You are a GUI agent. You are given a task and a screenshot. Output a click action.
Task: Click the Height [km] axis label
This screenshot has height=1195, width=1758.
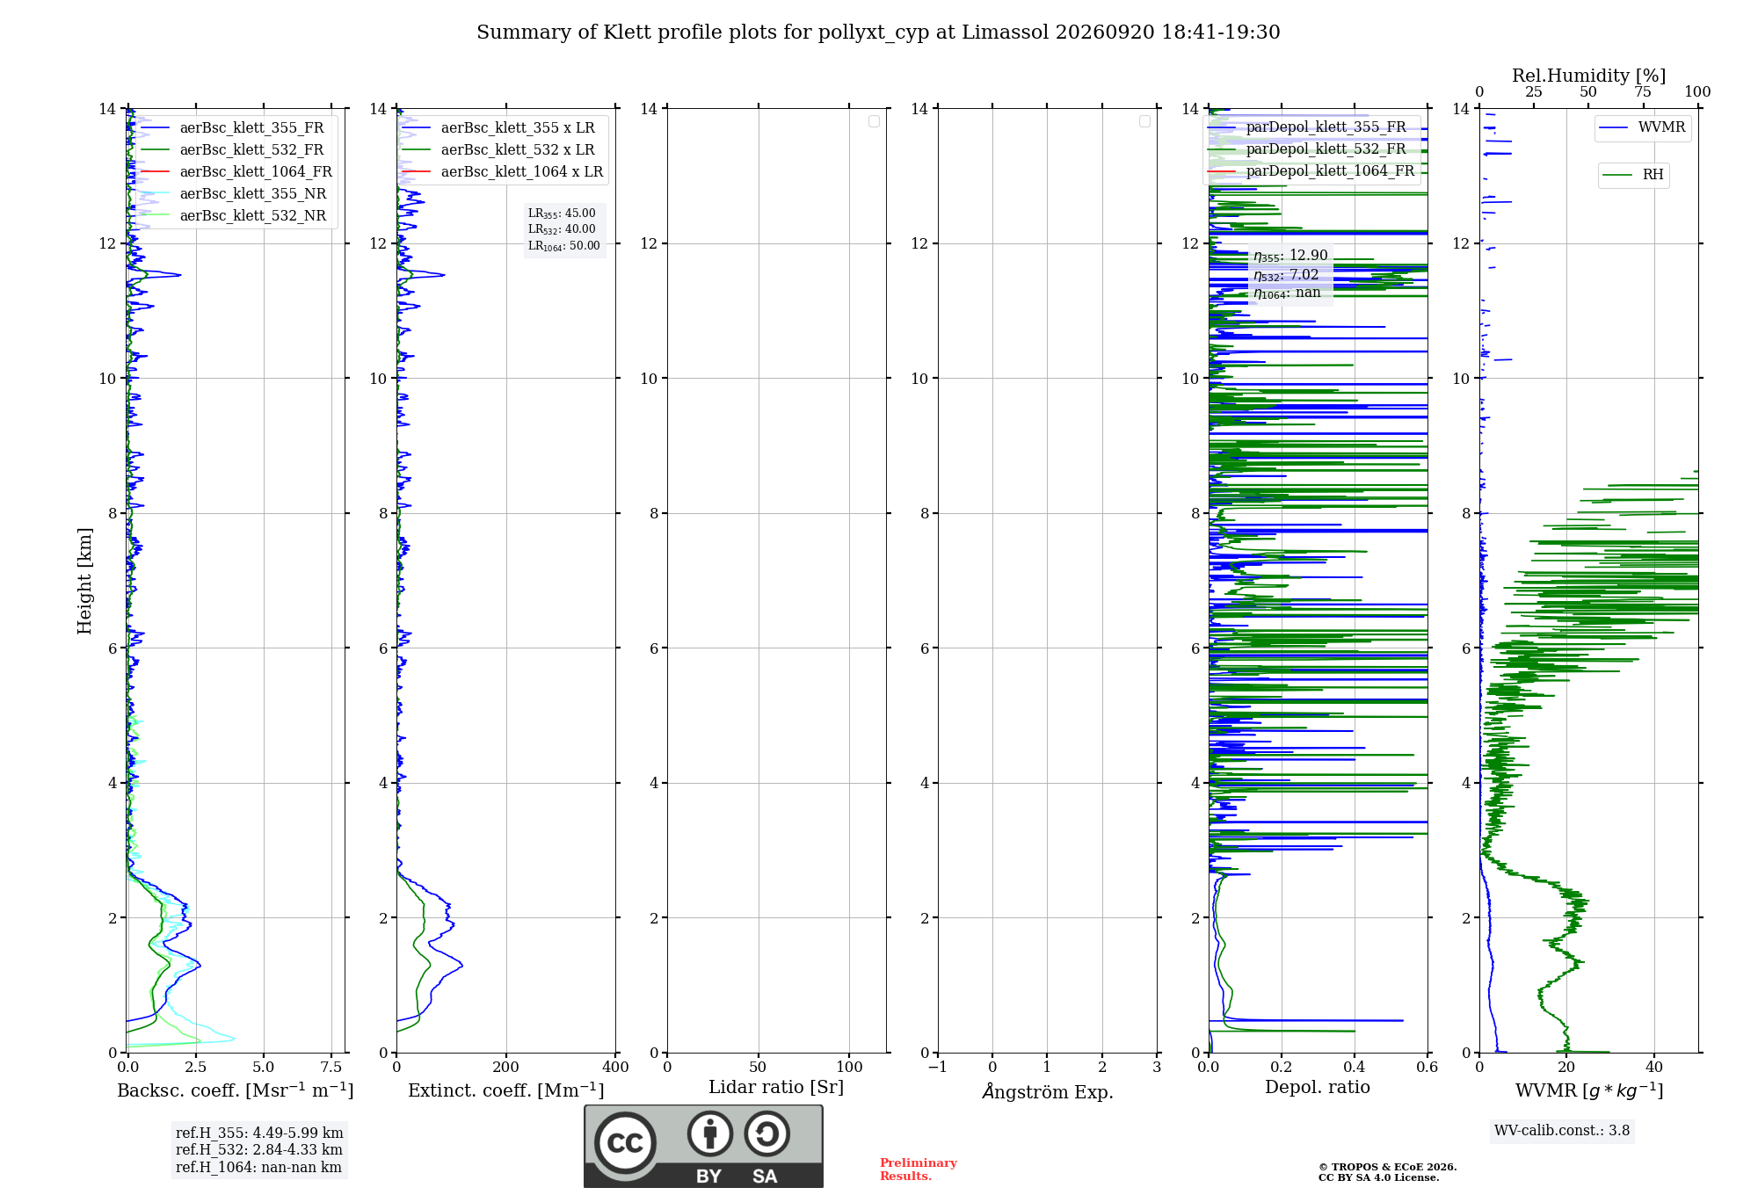(x=84, y=581)
